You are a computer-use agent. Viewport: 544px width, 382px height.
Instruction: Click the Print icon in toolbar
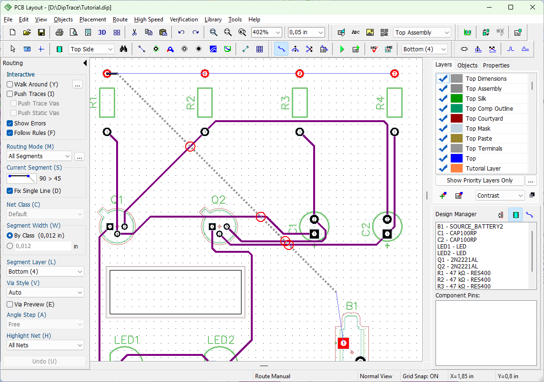(59, 33)
